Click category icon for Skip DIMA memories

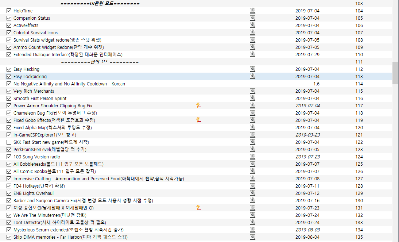coord(252,237)
